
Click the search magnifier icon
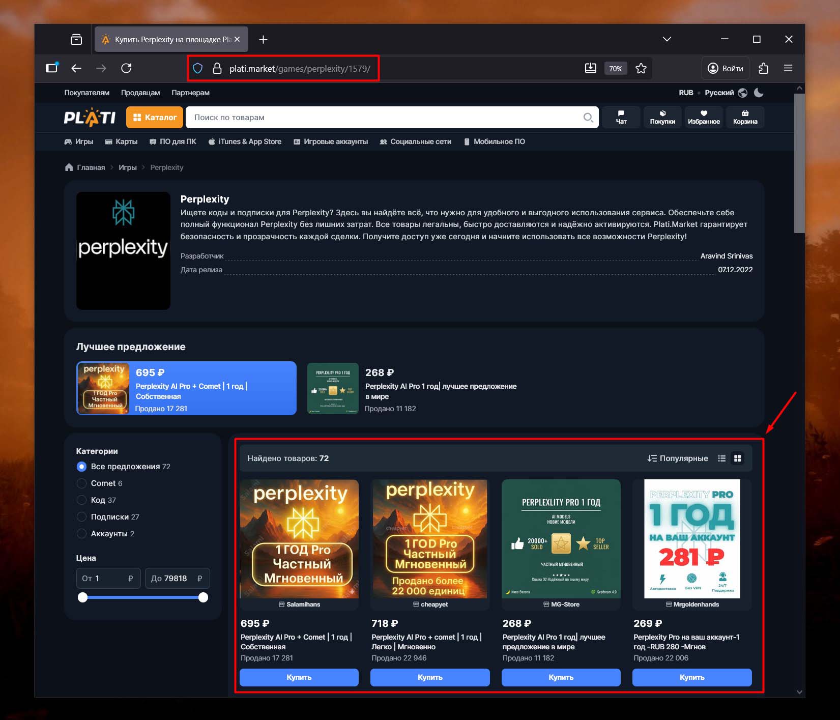(x=588, y=118)
